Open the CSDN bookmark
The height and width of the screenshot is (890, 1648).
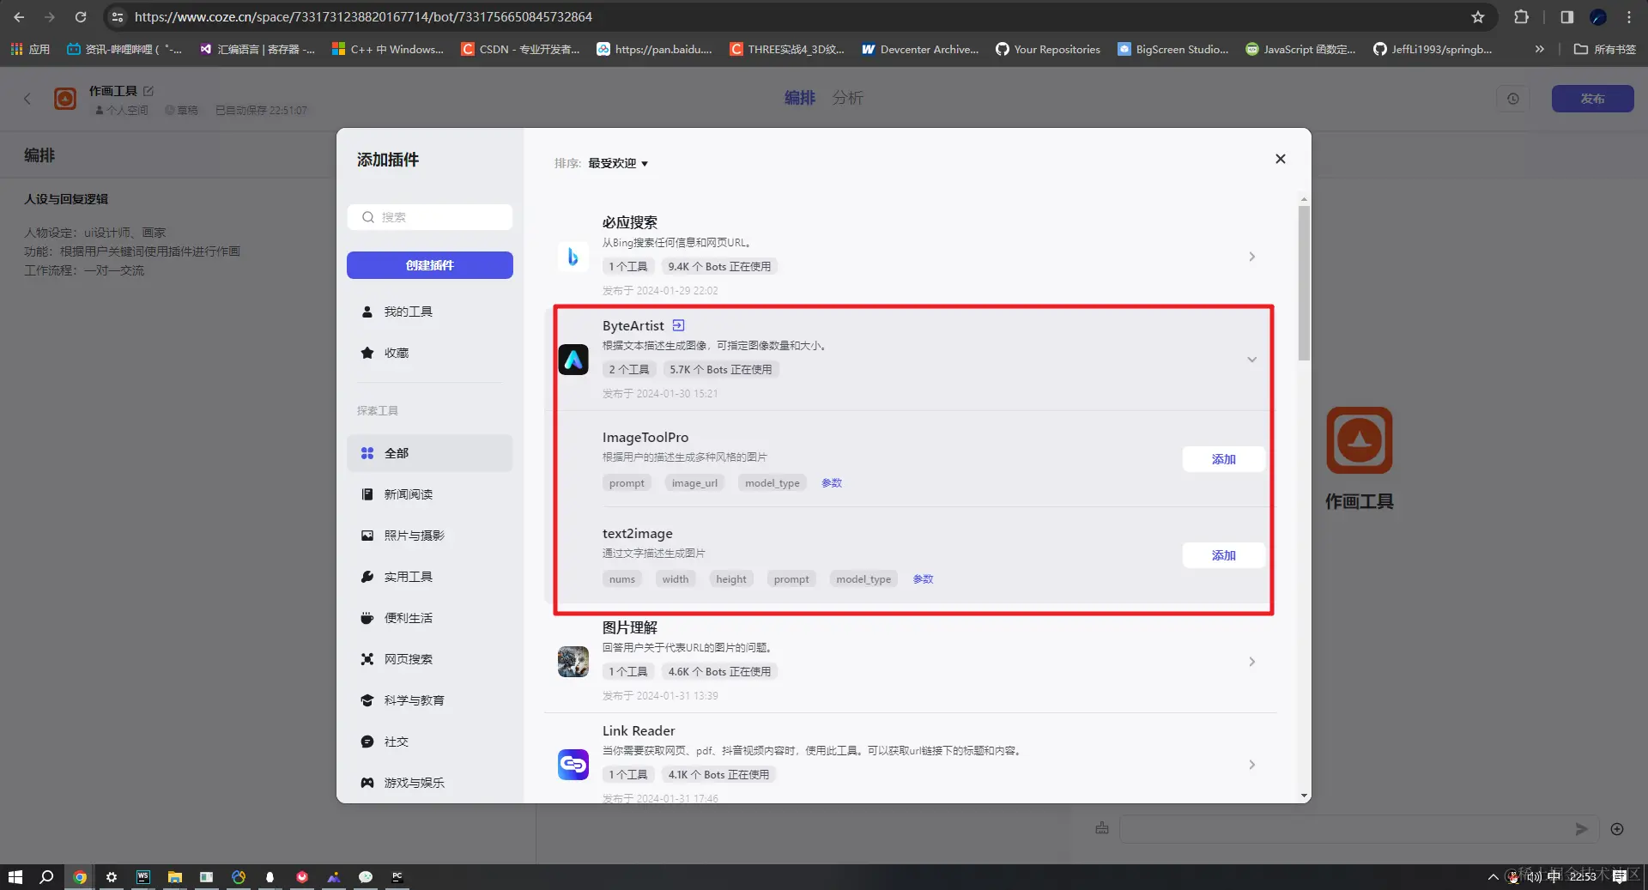pos(520,49)
